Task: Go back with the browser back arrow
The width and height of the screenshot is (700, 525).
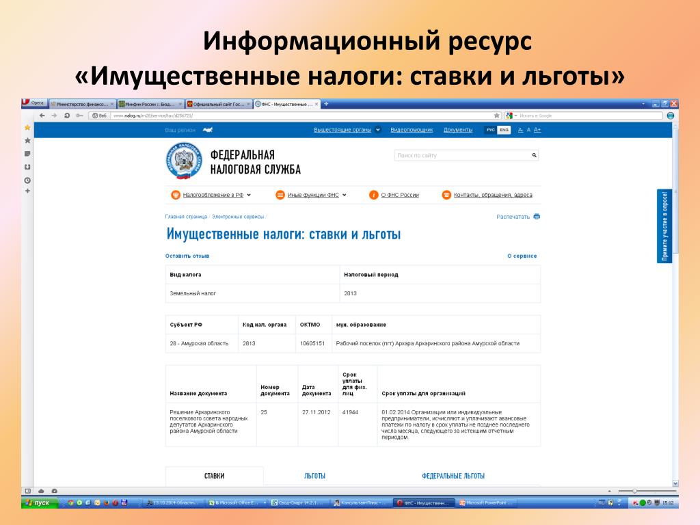Action: pos(42,116)
